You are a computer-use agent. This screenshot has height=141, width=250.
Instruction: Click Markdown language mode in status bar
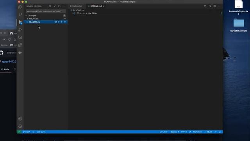198,132
